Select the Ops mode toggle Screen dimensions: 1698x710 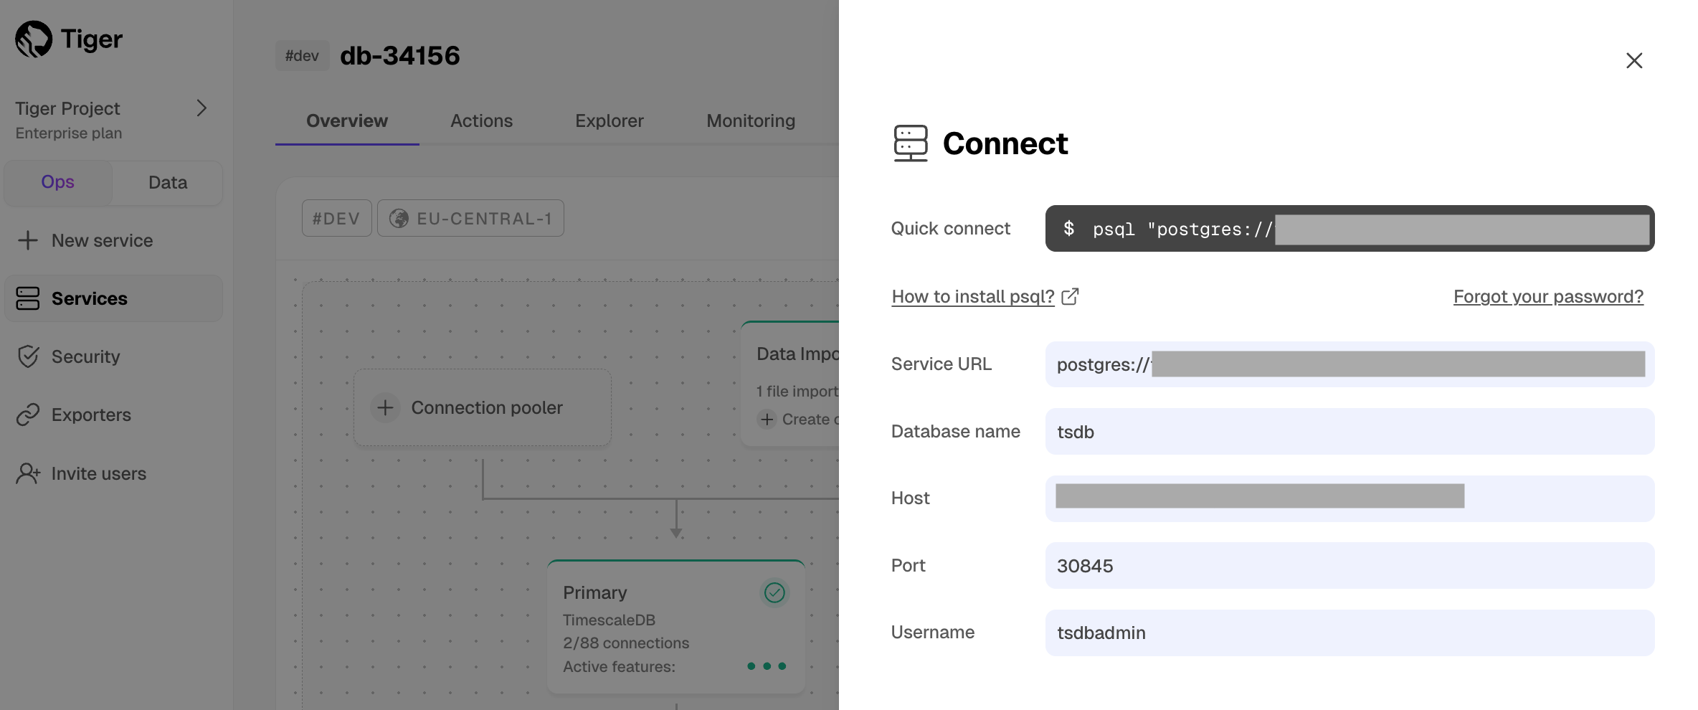[57, 182]
